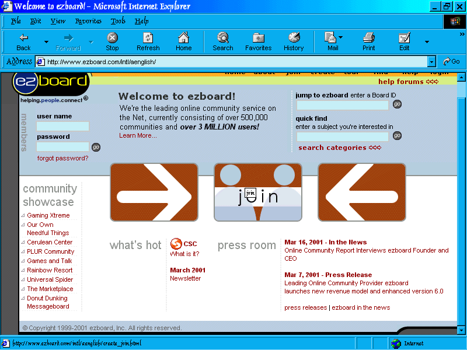Click the Forward arrow toolbar button

[68, 42]
